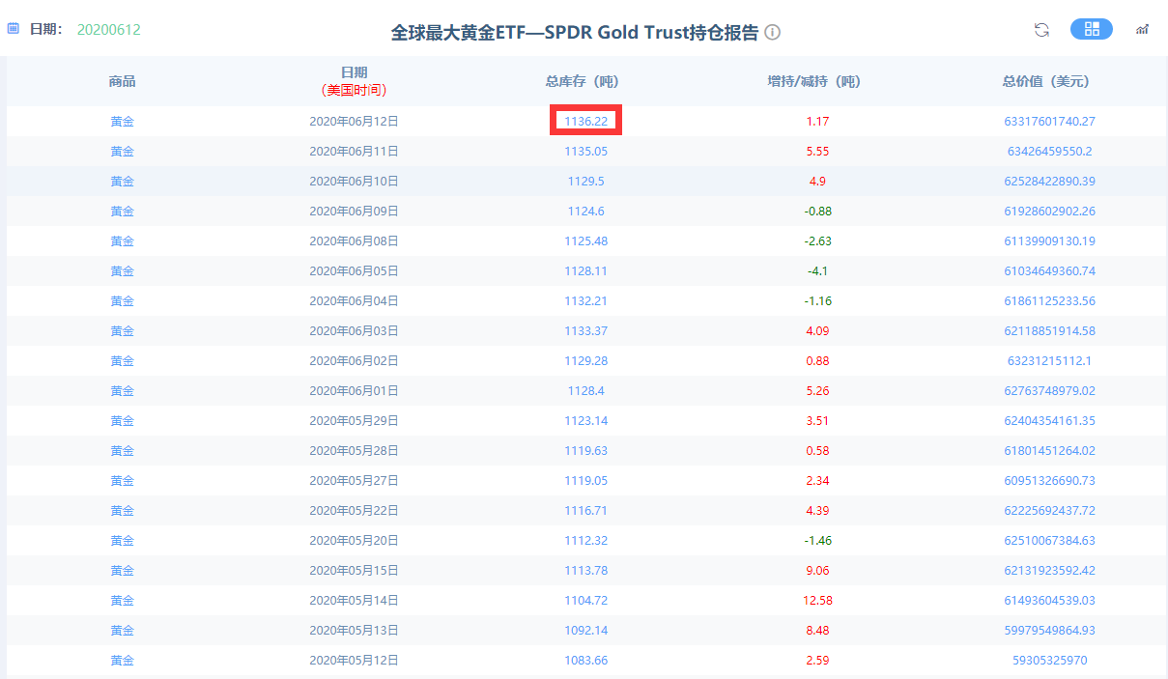Click date cell 2020年06月03日
Screen dimensions: 1168x679
point(355,331)
